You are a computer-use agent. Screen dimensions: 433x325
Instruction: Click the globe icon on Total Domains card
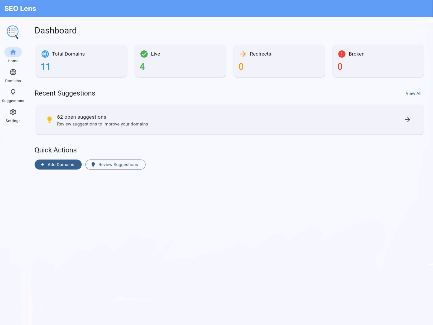tap(45, 54)
